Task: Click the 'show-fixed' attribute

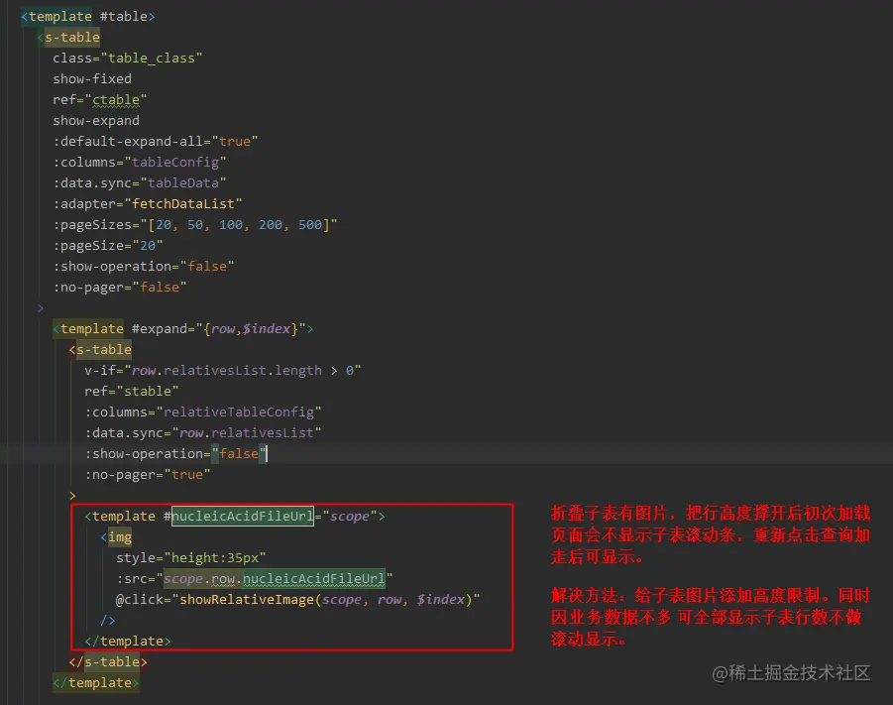Action: point(92,78)
